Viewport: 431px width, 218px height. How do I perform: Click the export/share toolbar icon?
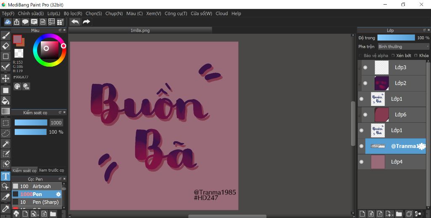coord(16,22)
